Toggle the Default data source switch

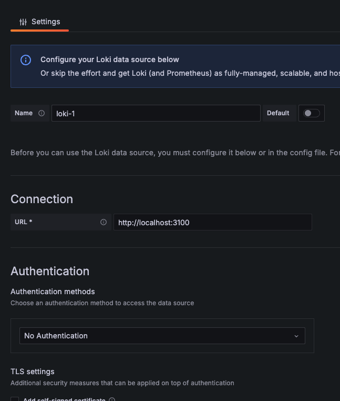tap(312, 113)
